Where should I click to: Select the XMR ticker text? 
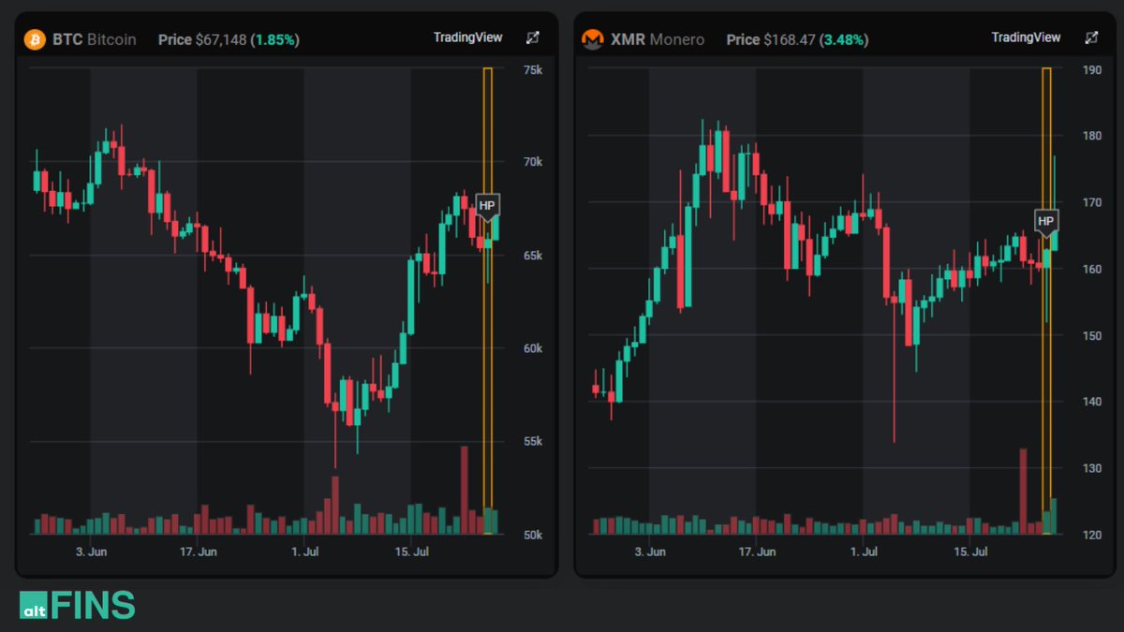(x=627, y=39)
